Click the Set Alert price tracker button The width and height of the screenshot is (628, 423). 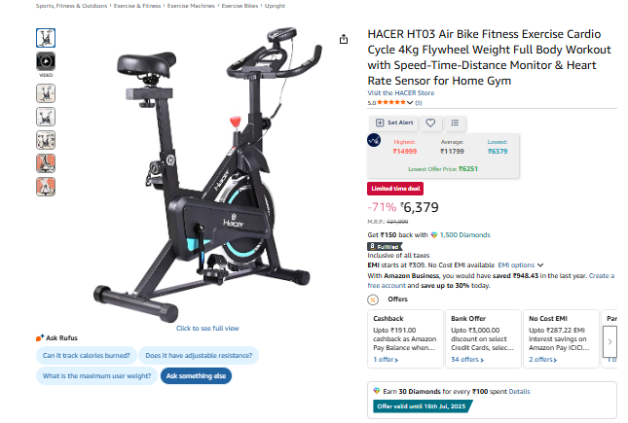(x=394, y=123)
